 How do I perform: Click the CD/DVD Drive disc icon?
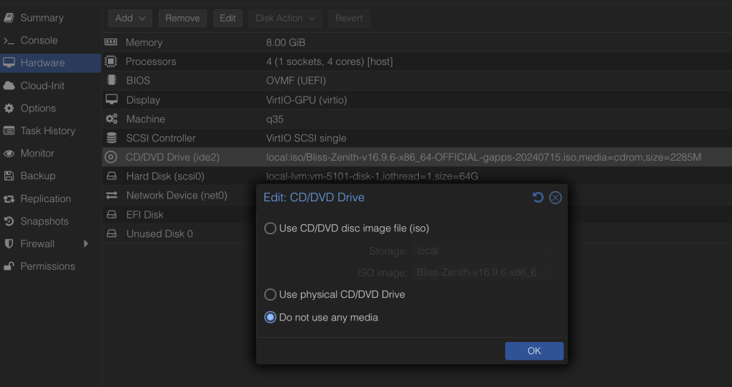pos(112,157)
